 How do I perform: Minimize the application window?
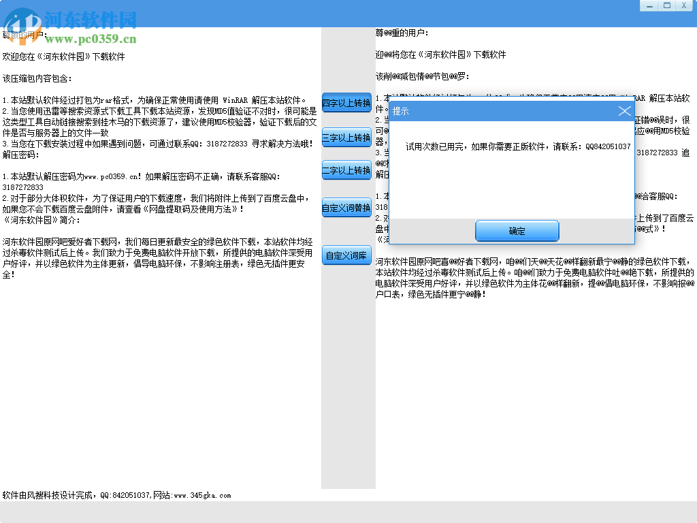(x=650, y=5)
